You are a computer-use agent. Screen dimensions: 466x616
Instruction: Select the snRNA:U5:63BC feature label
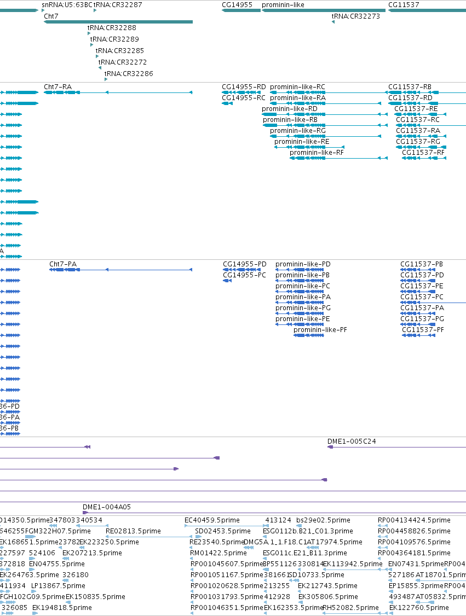67,5
